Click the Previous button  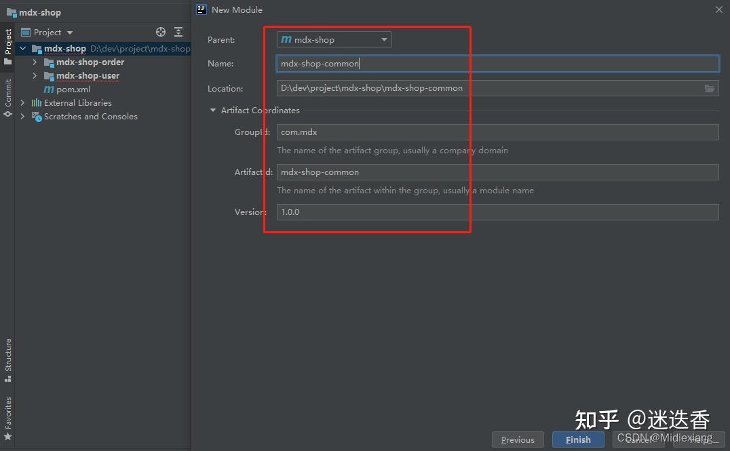(518, 440)
